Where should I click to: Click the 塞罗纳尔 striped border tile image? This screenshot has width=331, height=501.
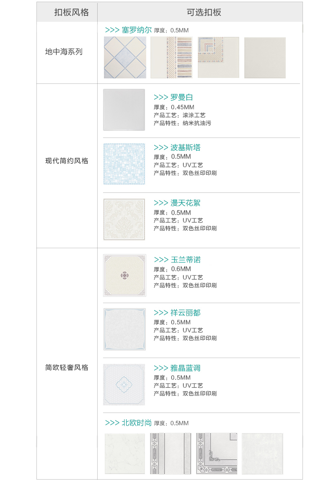(171, 57)
